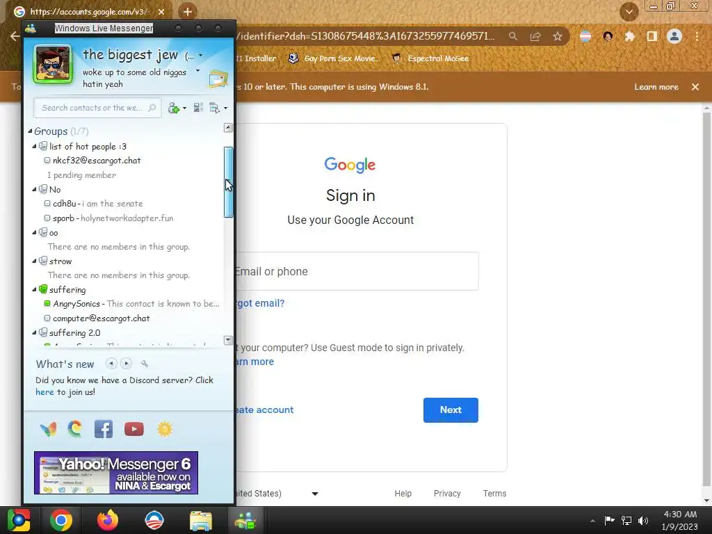Dismiss the Chrome warning bar with X
The height and width of the screenshot is (534, 712).
coord(695,87)
